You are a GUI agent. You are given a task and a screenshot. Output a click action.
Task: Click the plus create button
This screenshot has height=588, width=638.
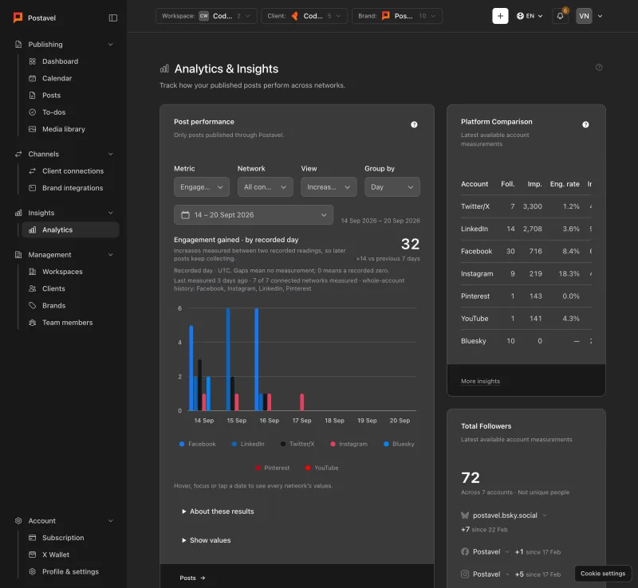[x=500, y=16]
